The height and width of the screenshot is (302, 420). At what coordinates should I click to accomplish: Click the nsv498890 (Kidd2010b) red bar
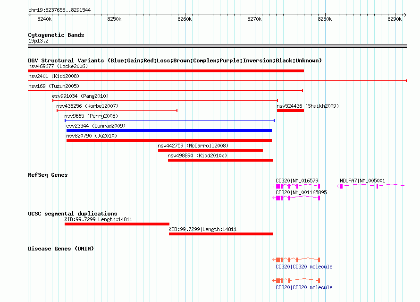tap(220, 160)
